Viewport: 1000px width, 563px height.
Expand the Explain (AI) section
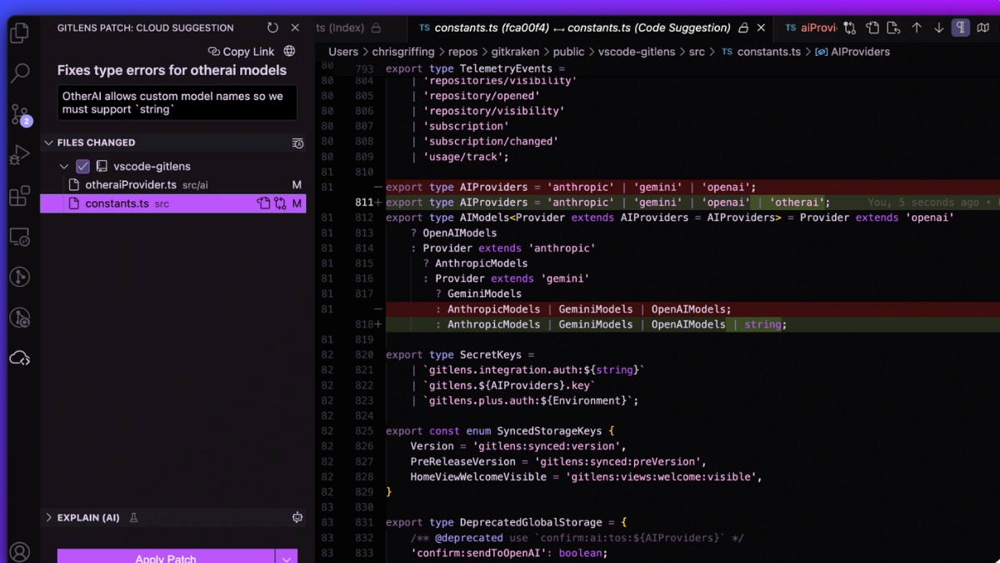tap(48, 518)
